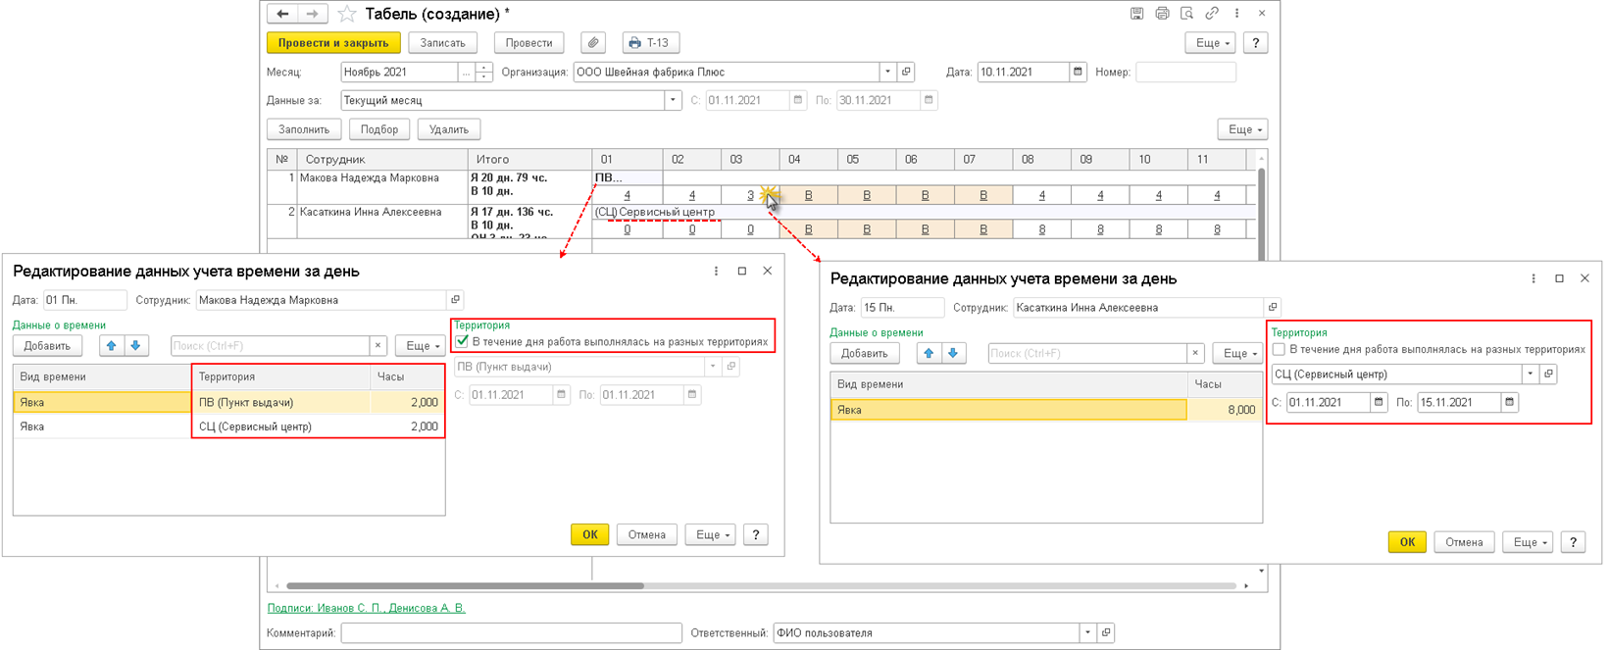Viewport: 1609px width, 650px height.
Task: Open the Еще menu in main toolbar
Action: 1211,43
